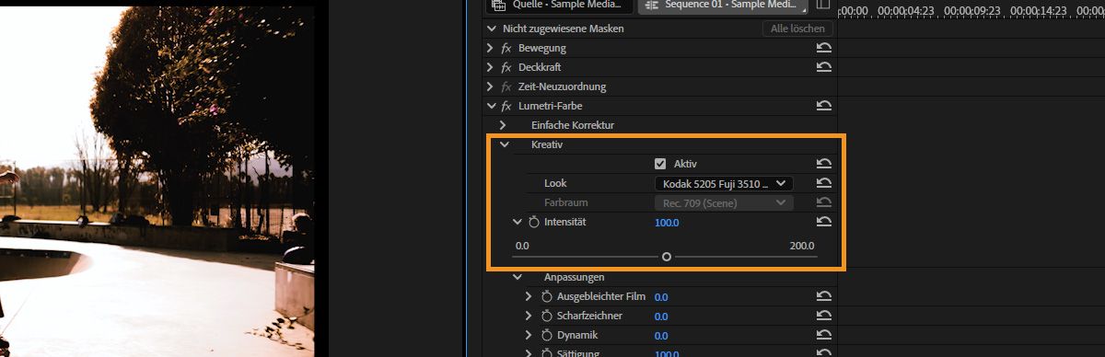Toggle fx bypass for Bewegung
The image size is (1105, 357).
(x=506, y=48)
